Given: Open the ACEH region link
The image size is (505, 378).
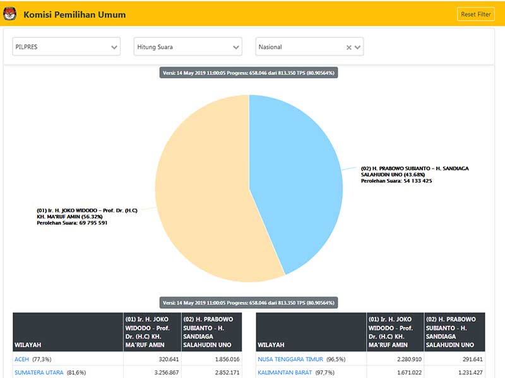Looking at the screenshot, I should click(21, 359).
